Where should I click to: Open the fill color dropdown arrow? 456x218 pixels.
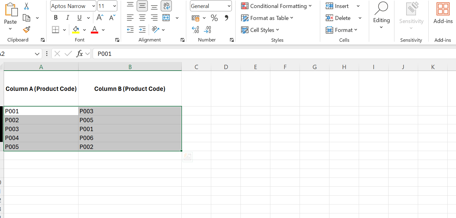(x=84, y=29)
